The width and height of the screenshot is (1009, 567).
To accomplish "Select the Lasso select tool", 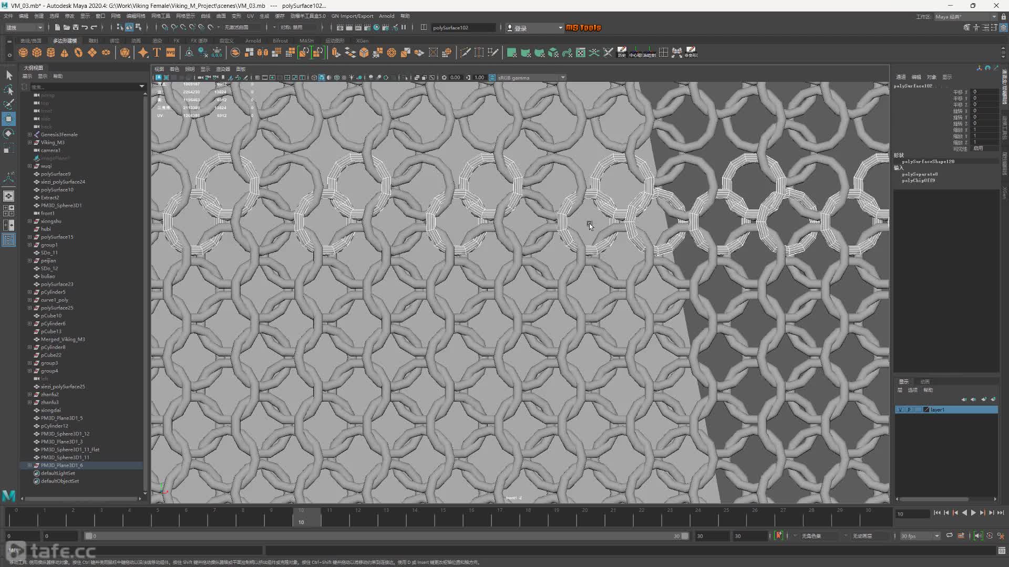I will point(9,90).
